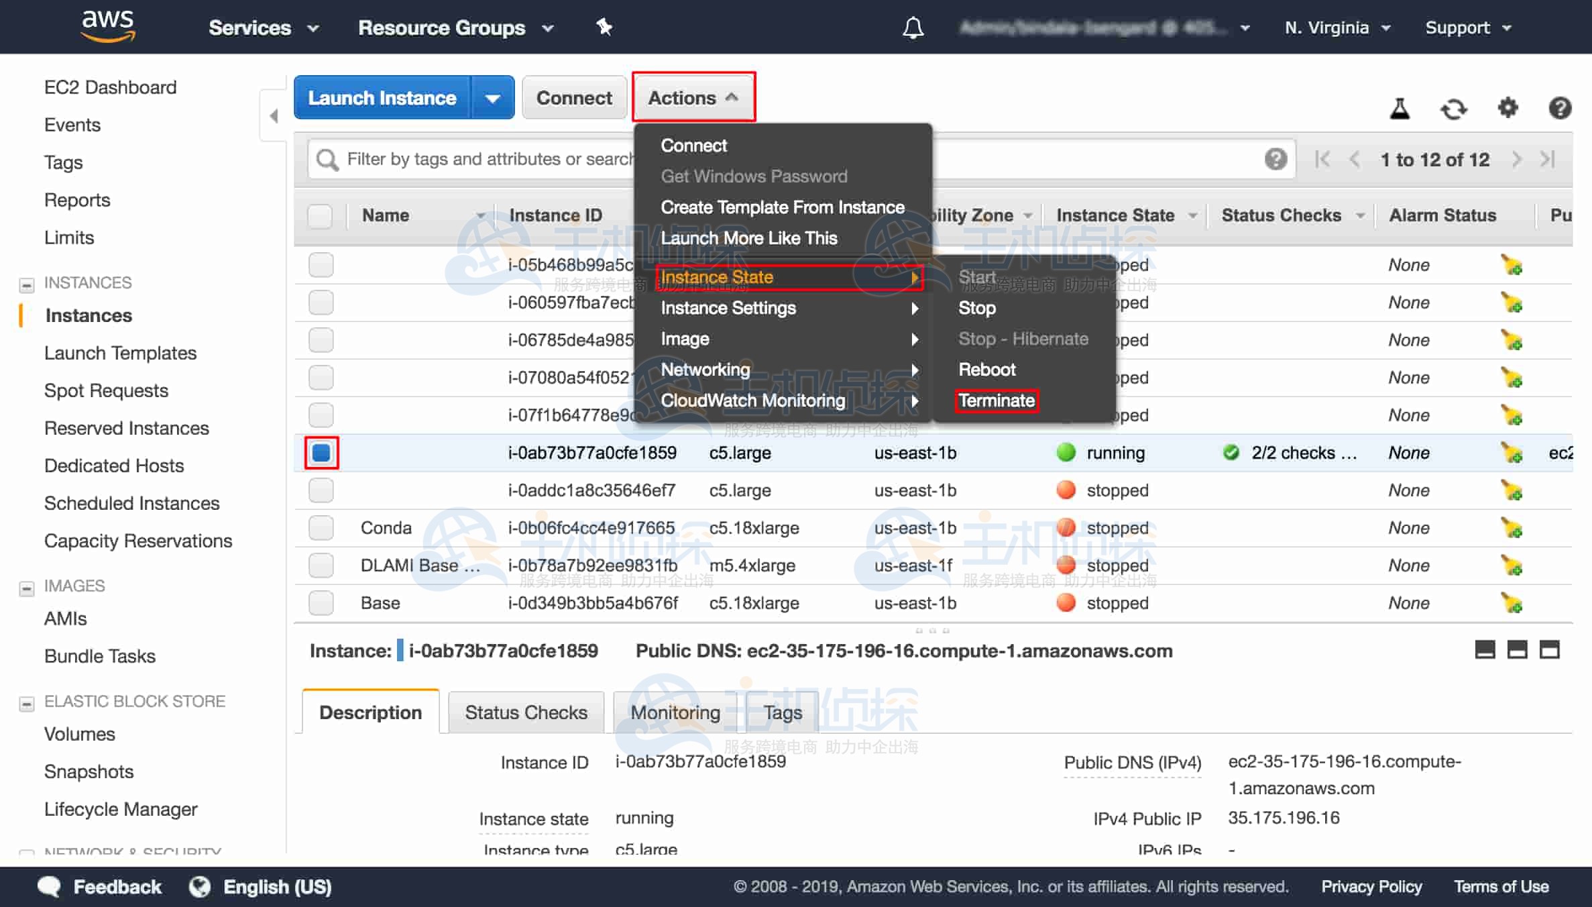Maximize details pane using rightmost layout icon
This screenshot has width=1592, height=907.
tap(1549, 649)
